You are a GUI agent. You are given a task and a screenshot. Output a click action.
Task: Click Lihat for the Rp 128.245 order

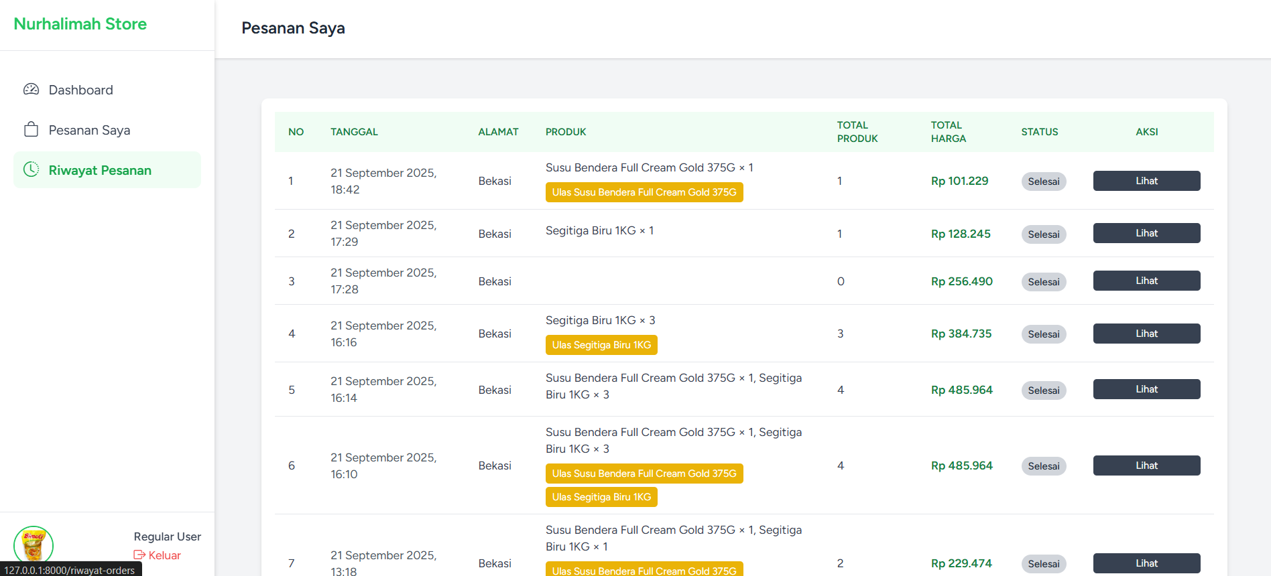coord(1146,233)
